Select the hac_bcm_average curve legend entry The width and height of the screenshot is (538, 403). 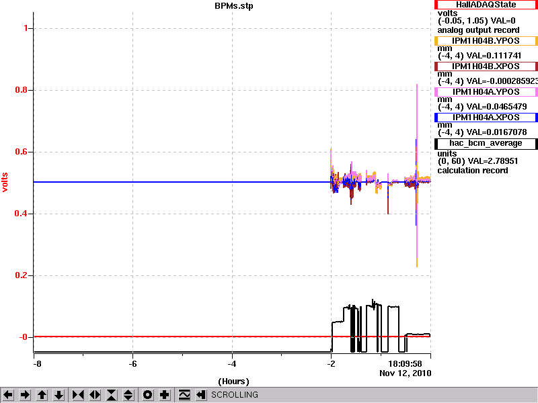point(486,143)
